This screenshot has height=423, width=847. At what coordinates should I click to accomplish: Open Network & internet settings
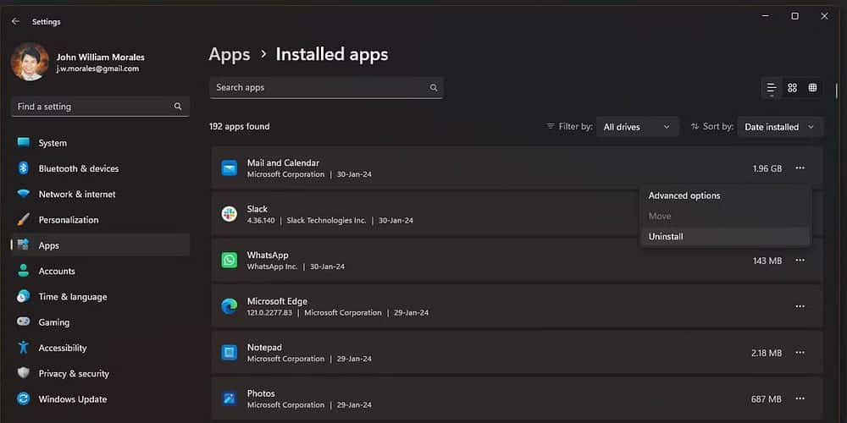click(101, 195)
